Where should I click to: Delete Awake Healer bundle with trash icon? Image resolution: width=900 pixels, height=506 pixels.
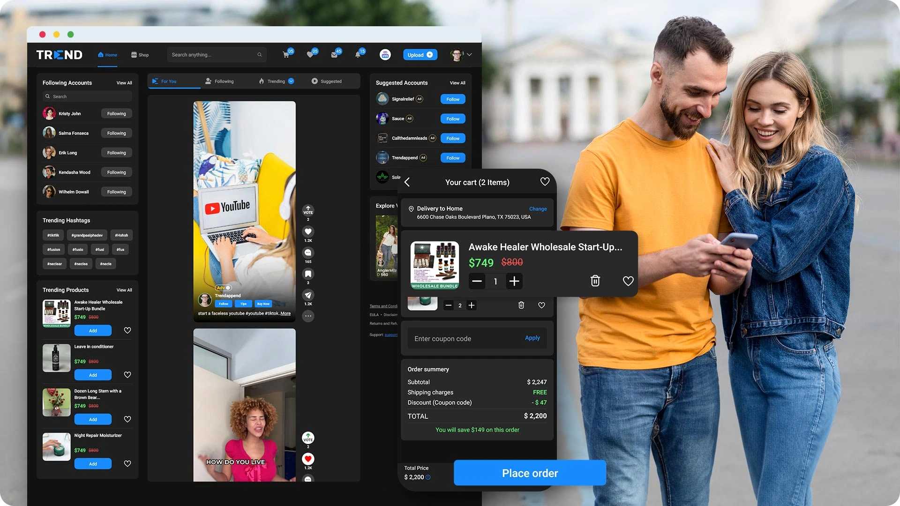[595, 281]
